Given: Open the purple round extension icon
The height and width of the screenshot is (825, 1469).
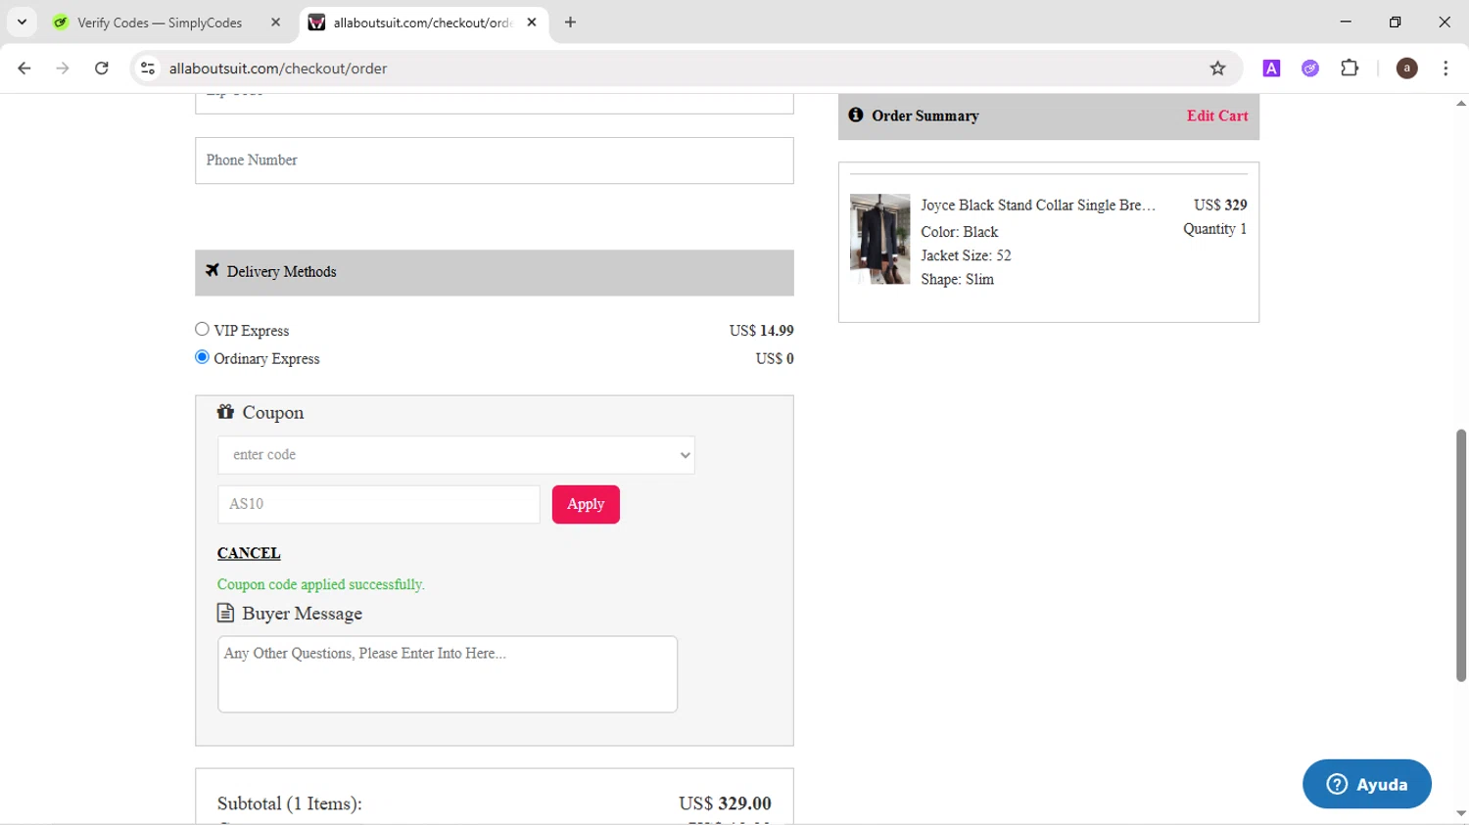Looking at the screenshot, I should click(x=1310, y=69).
